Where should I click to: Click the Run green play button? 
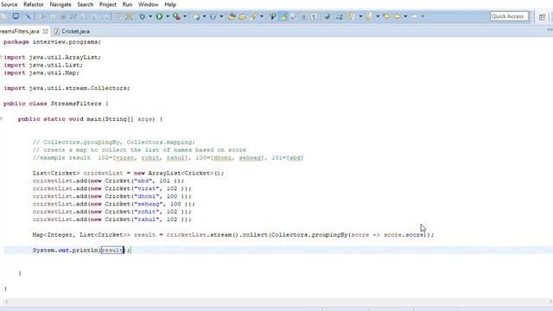tap(159, 16)
